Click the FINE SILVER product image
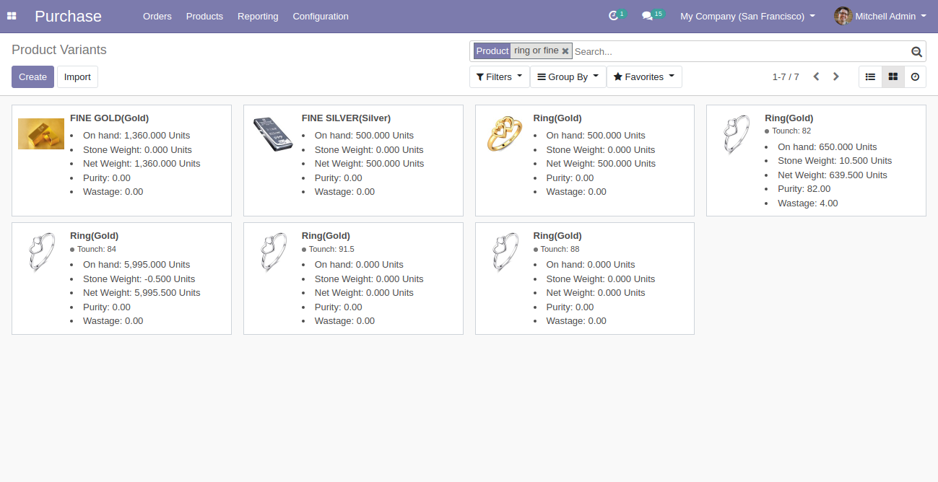Viewport: 938px width, 482px height. [x=273, y=134]
